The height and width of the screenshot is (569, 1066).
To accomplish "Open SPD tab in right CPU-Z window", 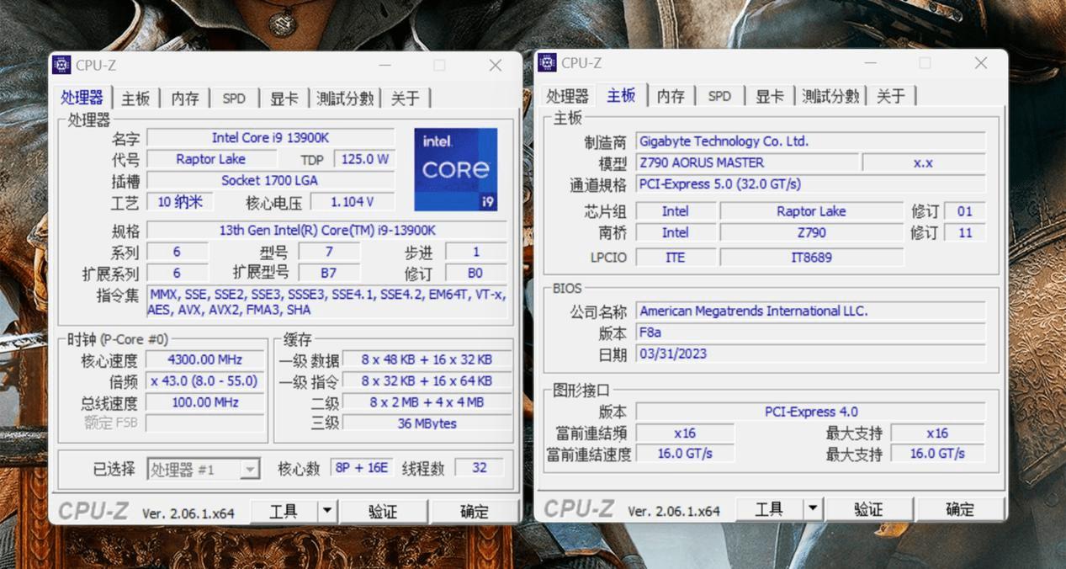I will (x=719, y=96).
